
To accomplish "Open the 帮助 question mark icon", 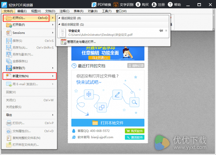I will tap(170, 5).
